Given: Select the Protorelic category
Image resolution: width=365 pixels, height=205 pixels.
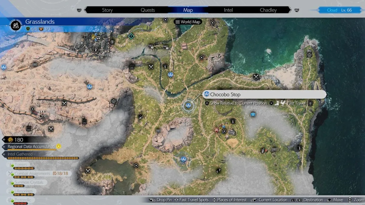Looking at the screenshot, I should tap(20, 200).
